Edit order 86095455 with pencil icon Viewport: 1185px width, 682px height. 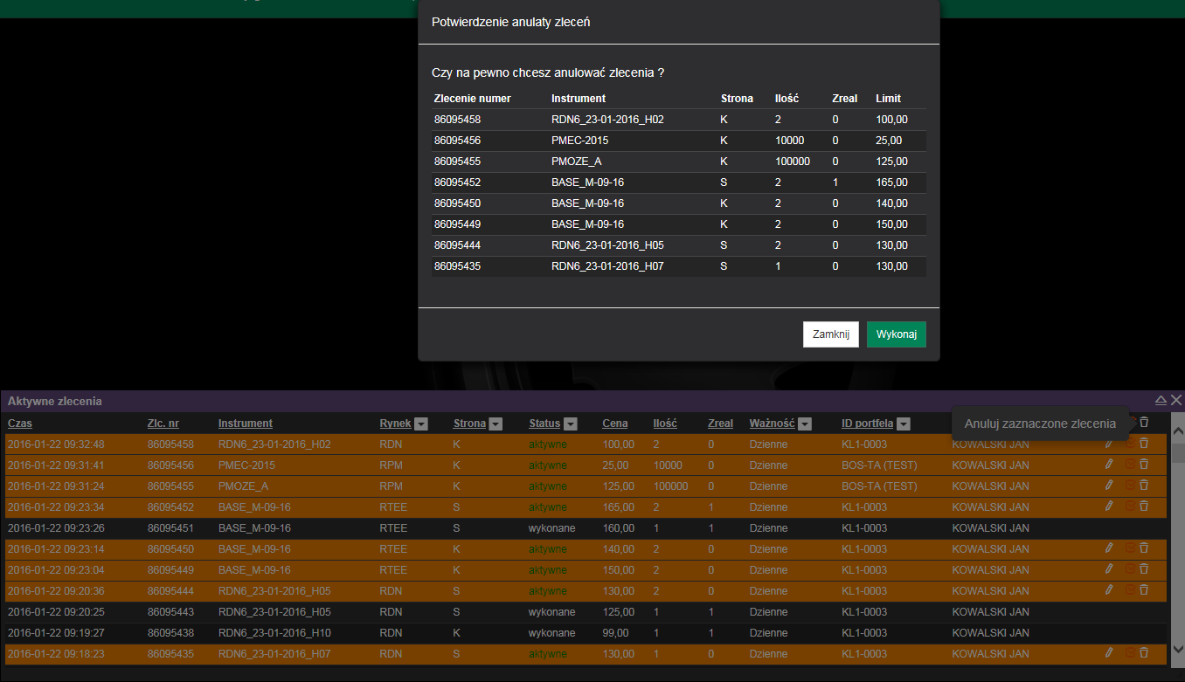(x=1109, y=485)
